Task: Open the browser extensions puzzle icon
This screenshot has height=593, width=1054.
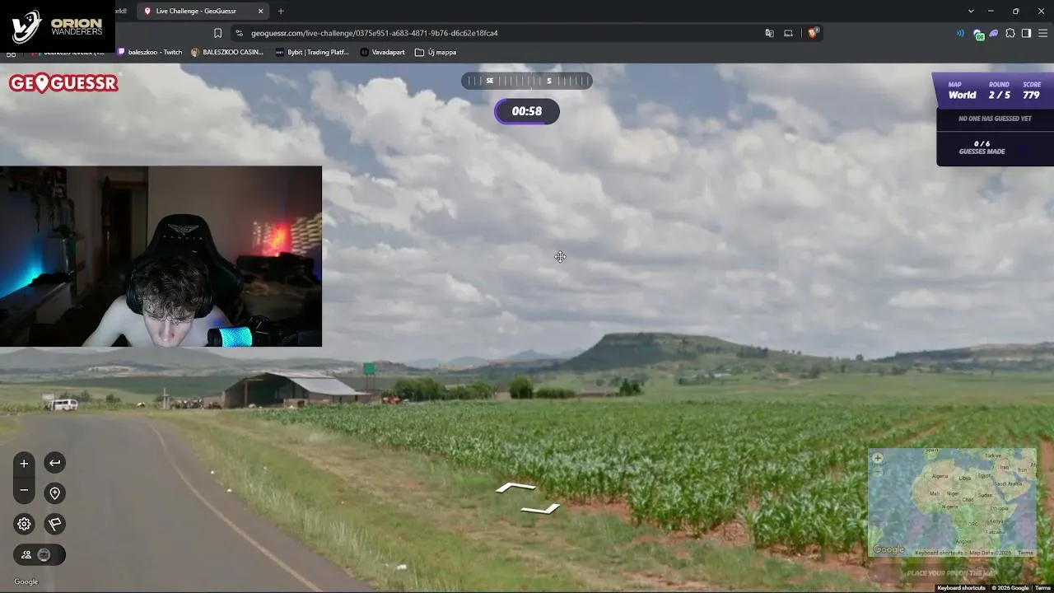Action: [1010, 33]
